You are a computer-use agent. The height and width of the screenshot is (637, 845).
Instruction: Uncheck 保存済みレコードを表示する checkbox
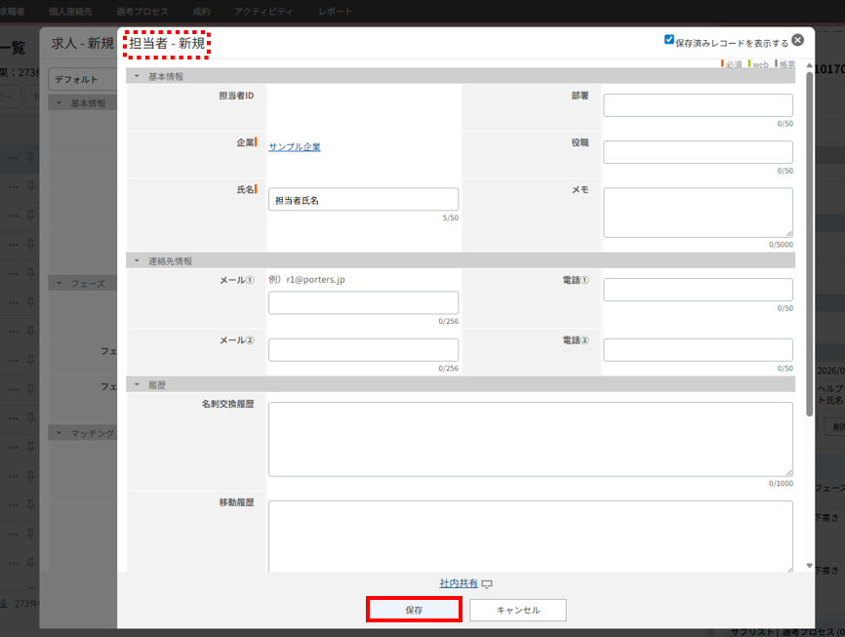click(x=669, y=41)
